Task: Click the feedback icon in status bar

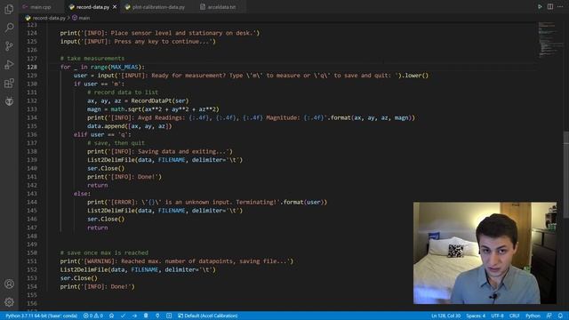Action: coord(549,316)
